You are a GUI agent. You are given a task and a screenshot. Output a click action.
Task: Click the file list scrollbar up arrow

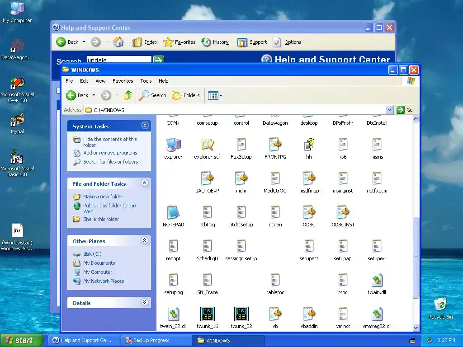[416, 119]
